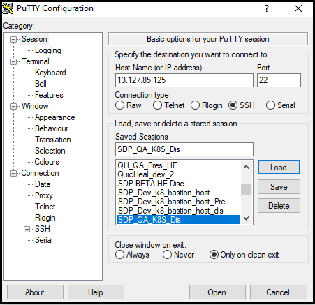Open the Logging category
This screenshot has width=315, height=305.
click(x=48, y=50)
